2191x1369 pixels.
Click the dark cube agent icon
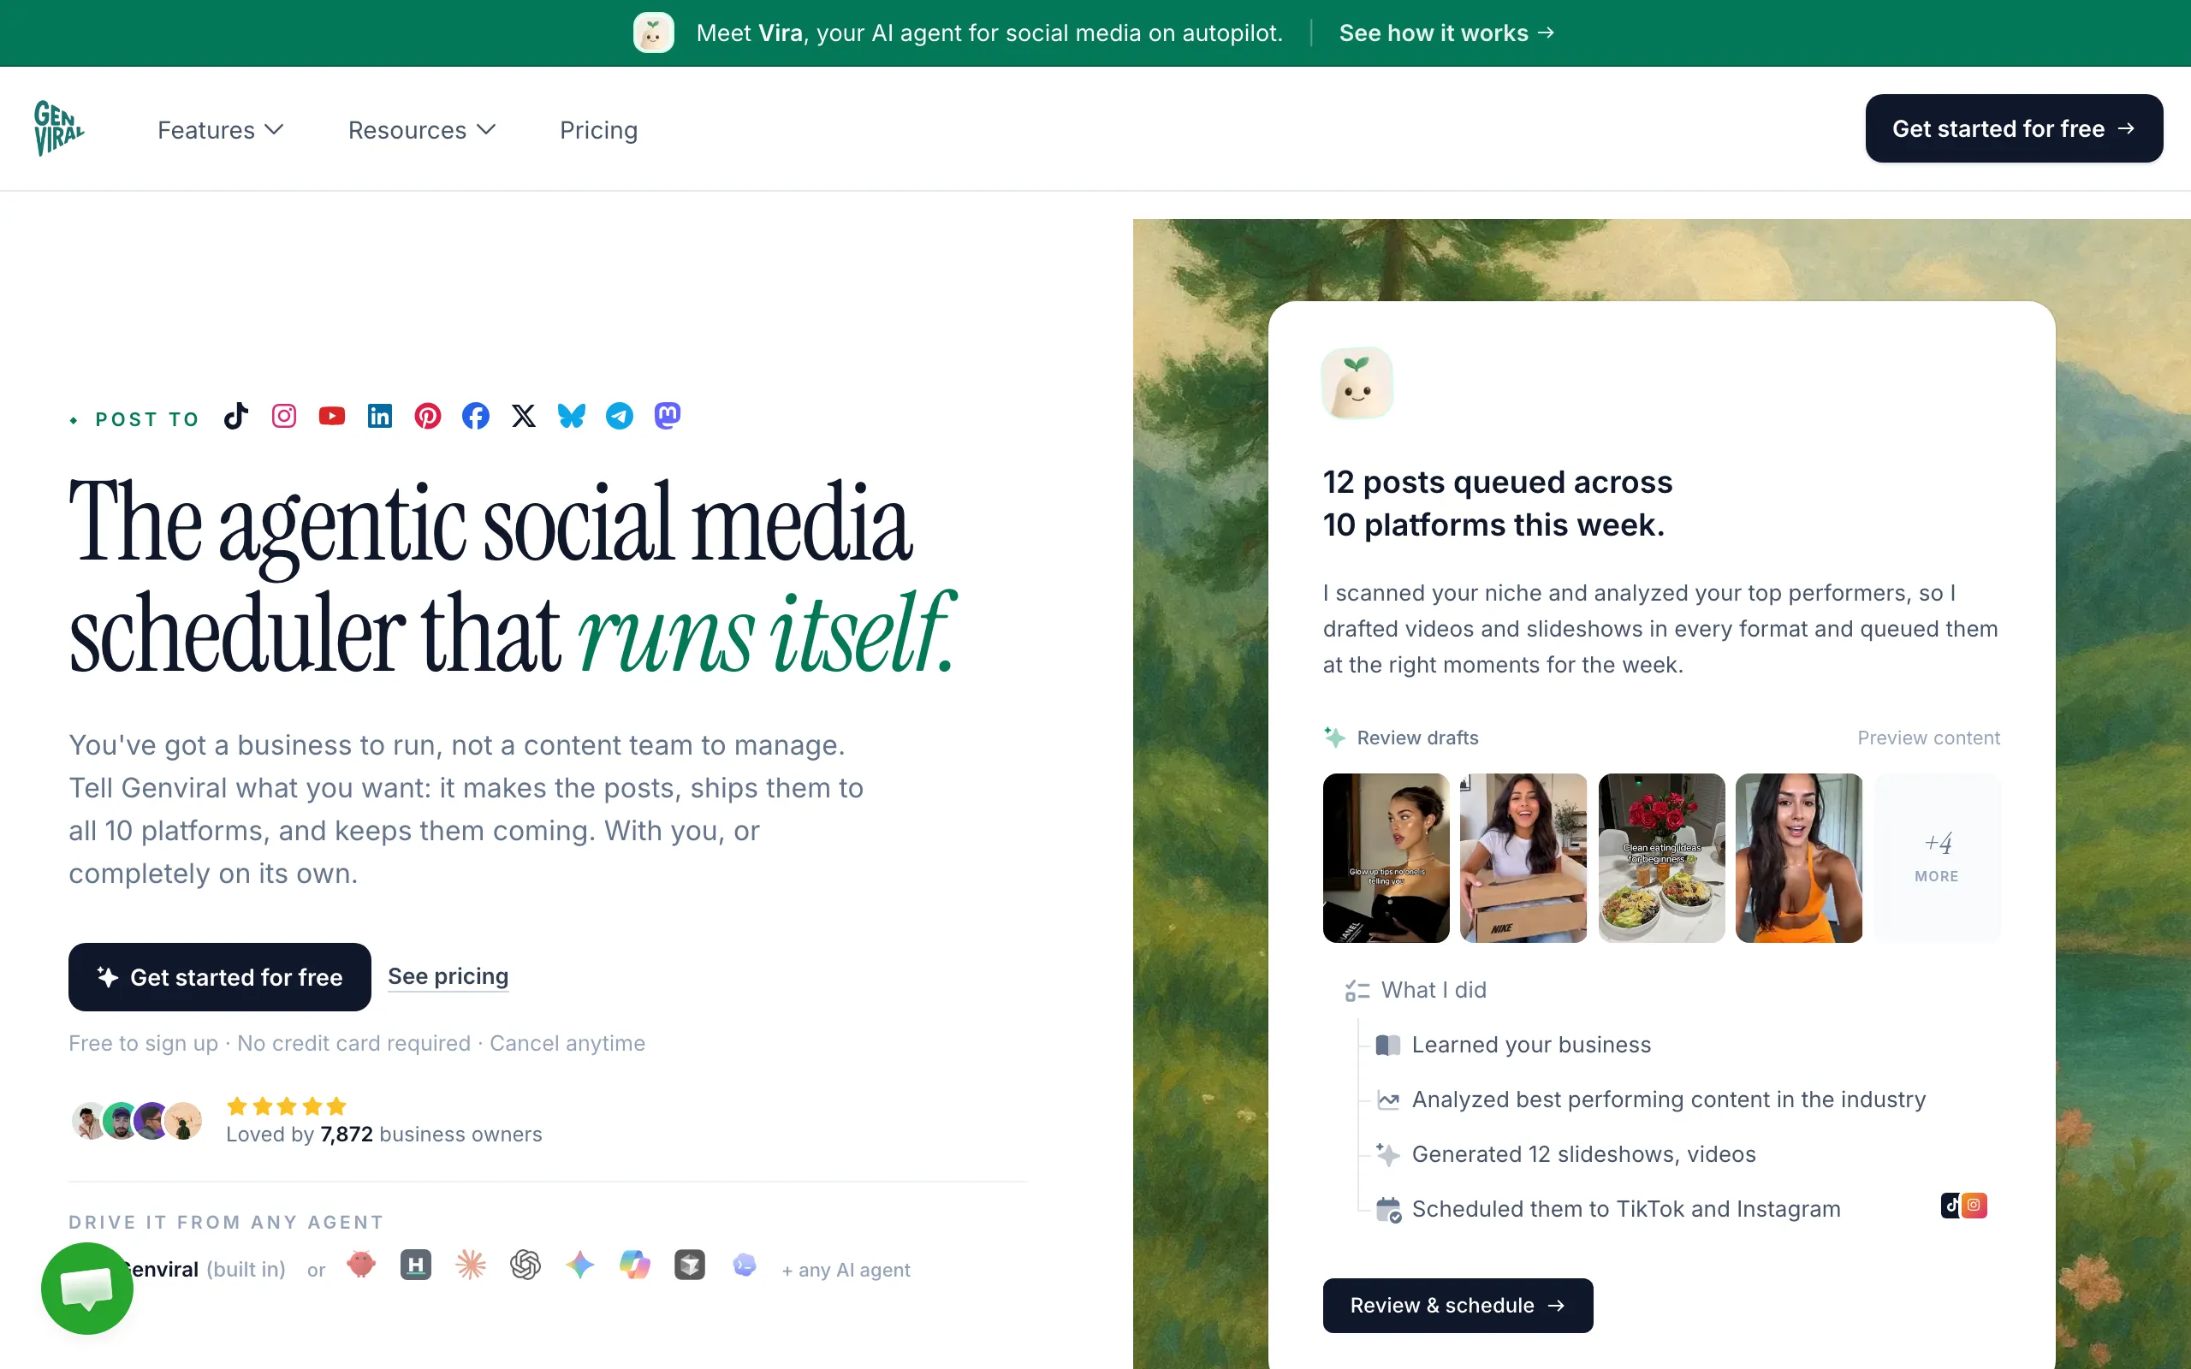pos(690,1265)
